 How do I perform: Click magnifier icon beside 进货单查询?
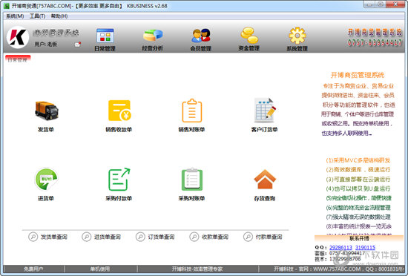86,237
